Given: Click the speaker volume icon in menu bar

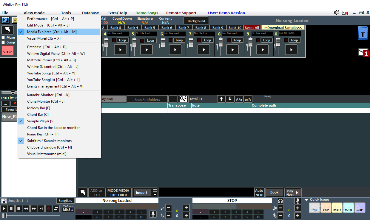Looking at the screenshot, I should pyautogui.click(x=337, y=13).
